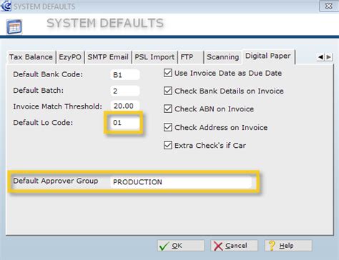
Task: Go to the FTP tab
Action: coord(191,57)
